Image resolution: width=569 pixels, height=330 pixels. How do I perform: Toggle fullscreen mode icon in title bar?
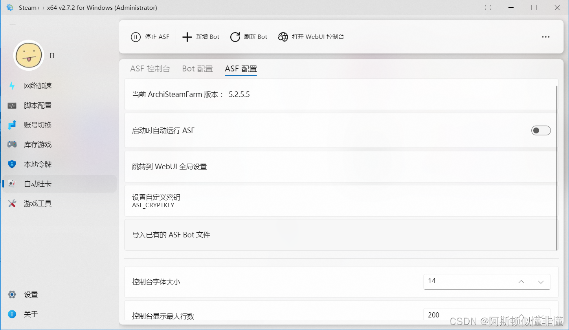(488, 7)
